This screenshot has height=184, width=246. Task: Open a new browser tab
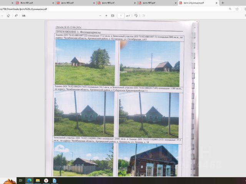[223, 3]
